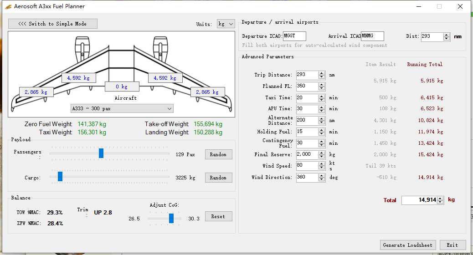Click the left engine graphic
473x255 pixels.
coord(82,49)
